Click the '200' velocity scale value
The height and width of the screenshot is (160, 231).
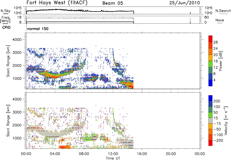217,101
